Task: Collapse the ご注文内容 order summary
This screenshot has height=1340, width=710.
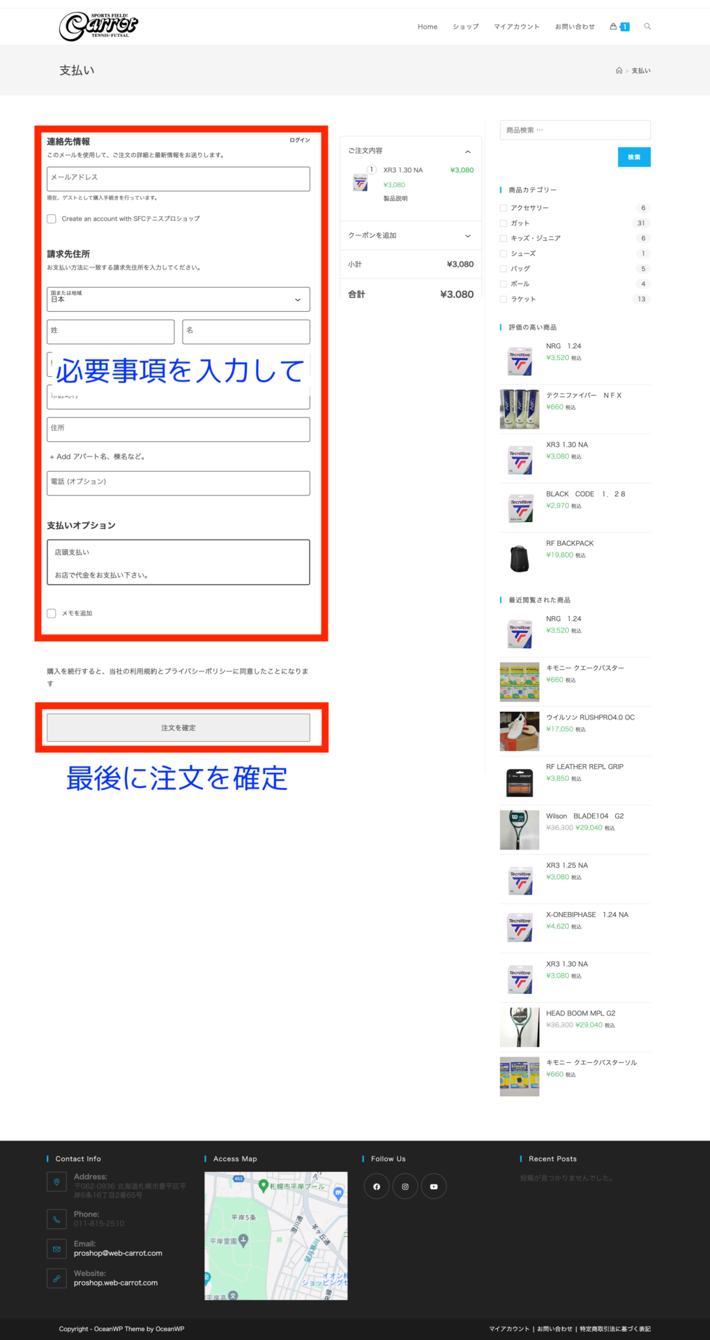Action: pyautogui.click(x=467, y=151)
